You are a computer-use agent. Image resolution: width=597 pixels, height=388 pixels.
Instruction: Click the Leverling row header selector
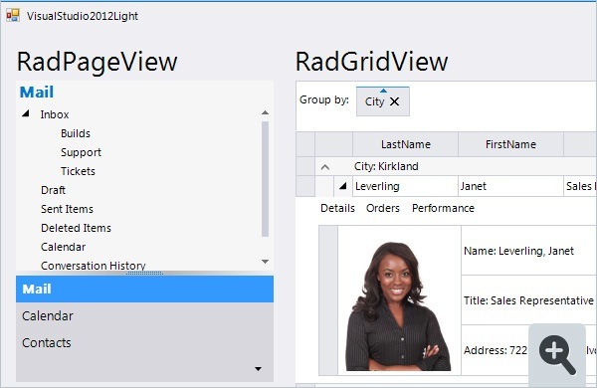click(x=305, y=186)
